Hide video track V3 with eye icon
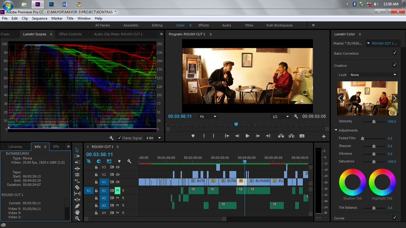 [118, 167]
